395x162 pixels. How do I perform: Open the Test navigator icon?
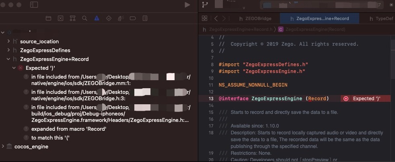[x=109, y=18]
